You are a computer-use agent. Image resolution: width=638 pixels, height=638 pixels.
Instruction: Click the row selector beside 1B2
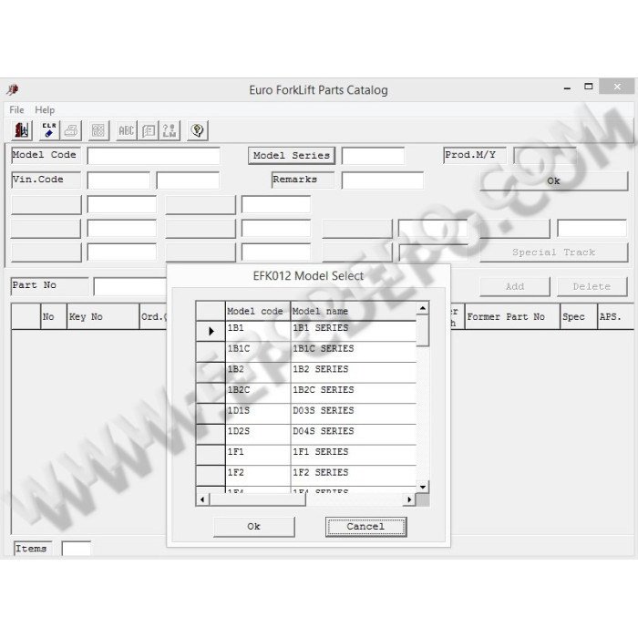pyautogui.click(x=211, y=373)
